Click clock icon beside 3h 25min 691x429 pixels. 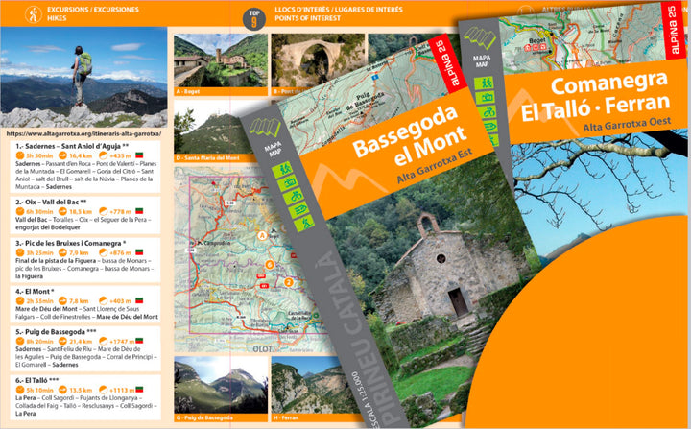[20, 252]
